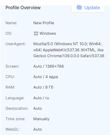Image resolution: width=110 pixels, height=135 pixels.
Task: Click the Windows OS value text
Action: point(48,33)
